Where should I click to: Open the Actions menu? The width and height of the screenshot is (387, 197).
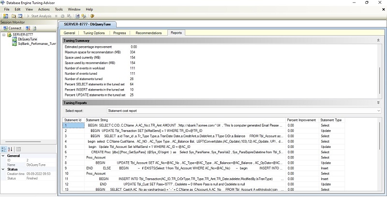click(44, 9)
